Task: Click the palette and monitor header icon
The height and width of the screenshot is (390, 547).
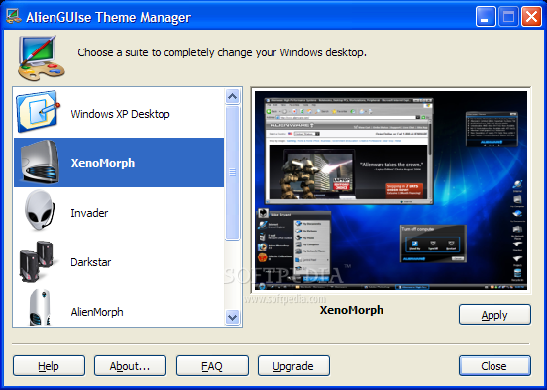Action: pos(42,57)
